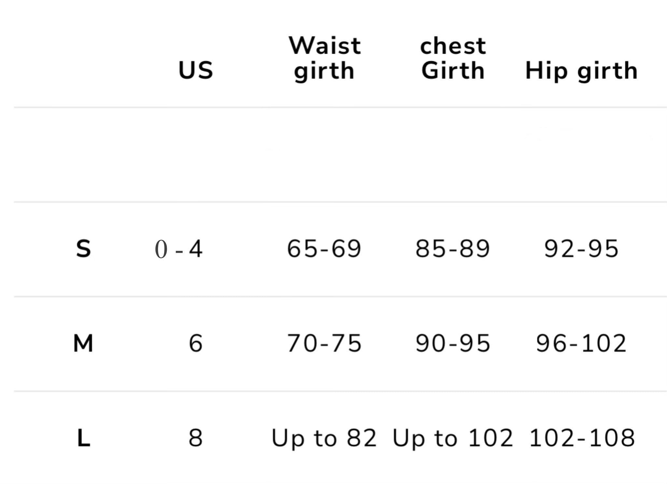Click hip value 92-95
Screen dimensions: 667x484
581,249
